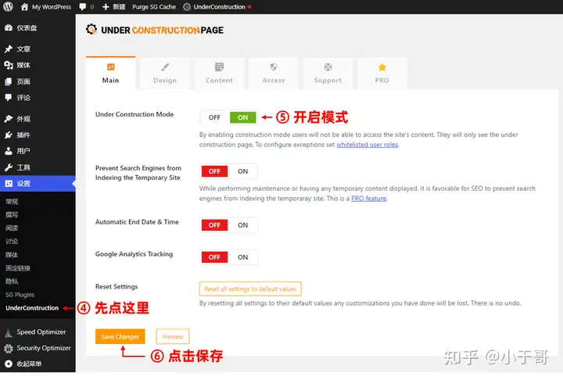This screenshot has height=380, width=563.
Task: Click Reset all settings to default values
Action: click(x=250, y=289)
